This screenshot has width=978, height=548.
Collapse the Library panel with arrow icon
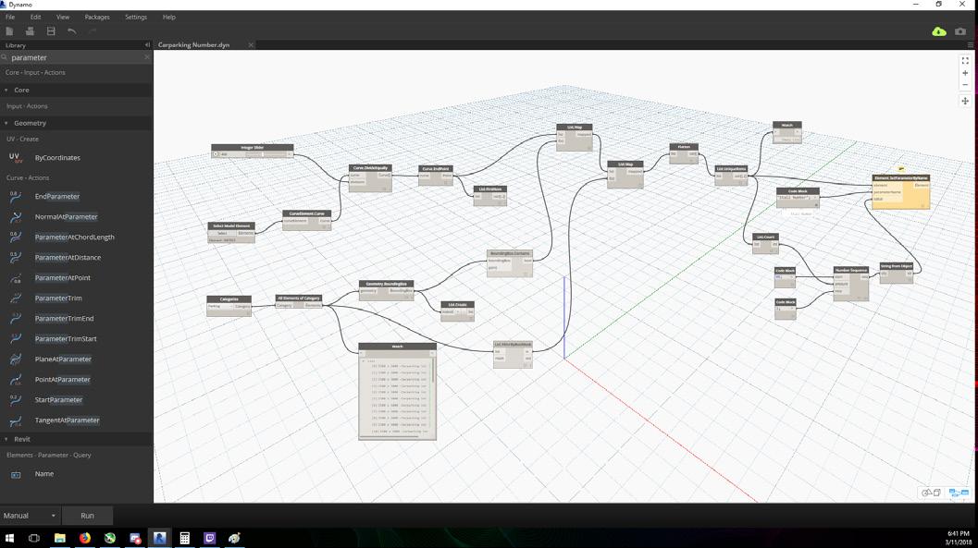147,45
